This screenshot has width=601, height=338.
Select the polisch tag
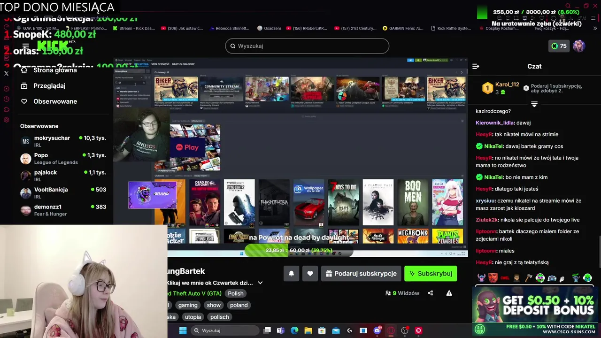click(x=219, y=317)
